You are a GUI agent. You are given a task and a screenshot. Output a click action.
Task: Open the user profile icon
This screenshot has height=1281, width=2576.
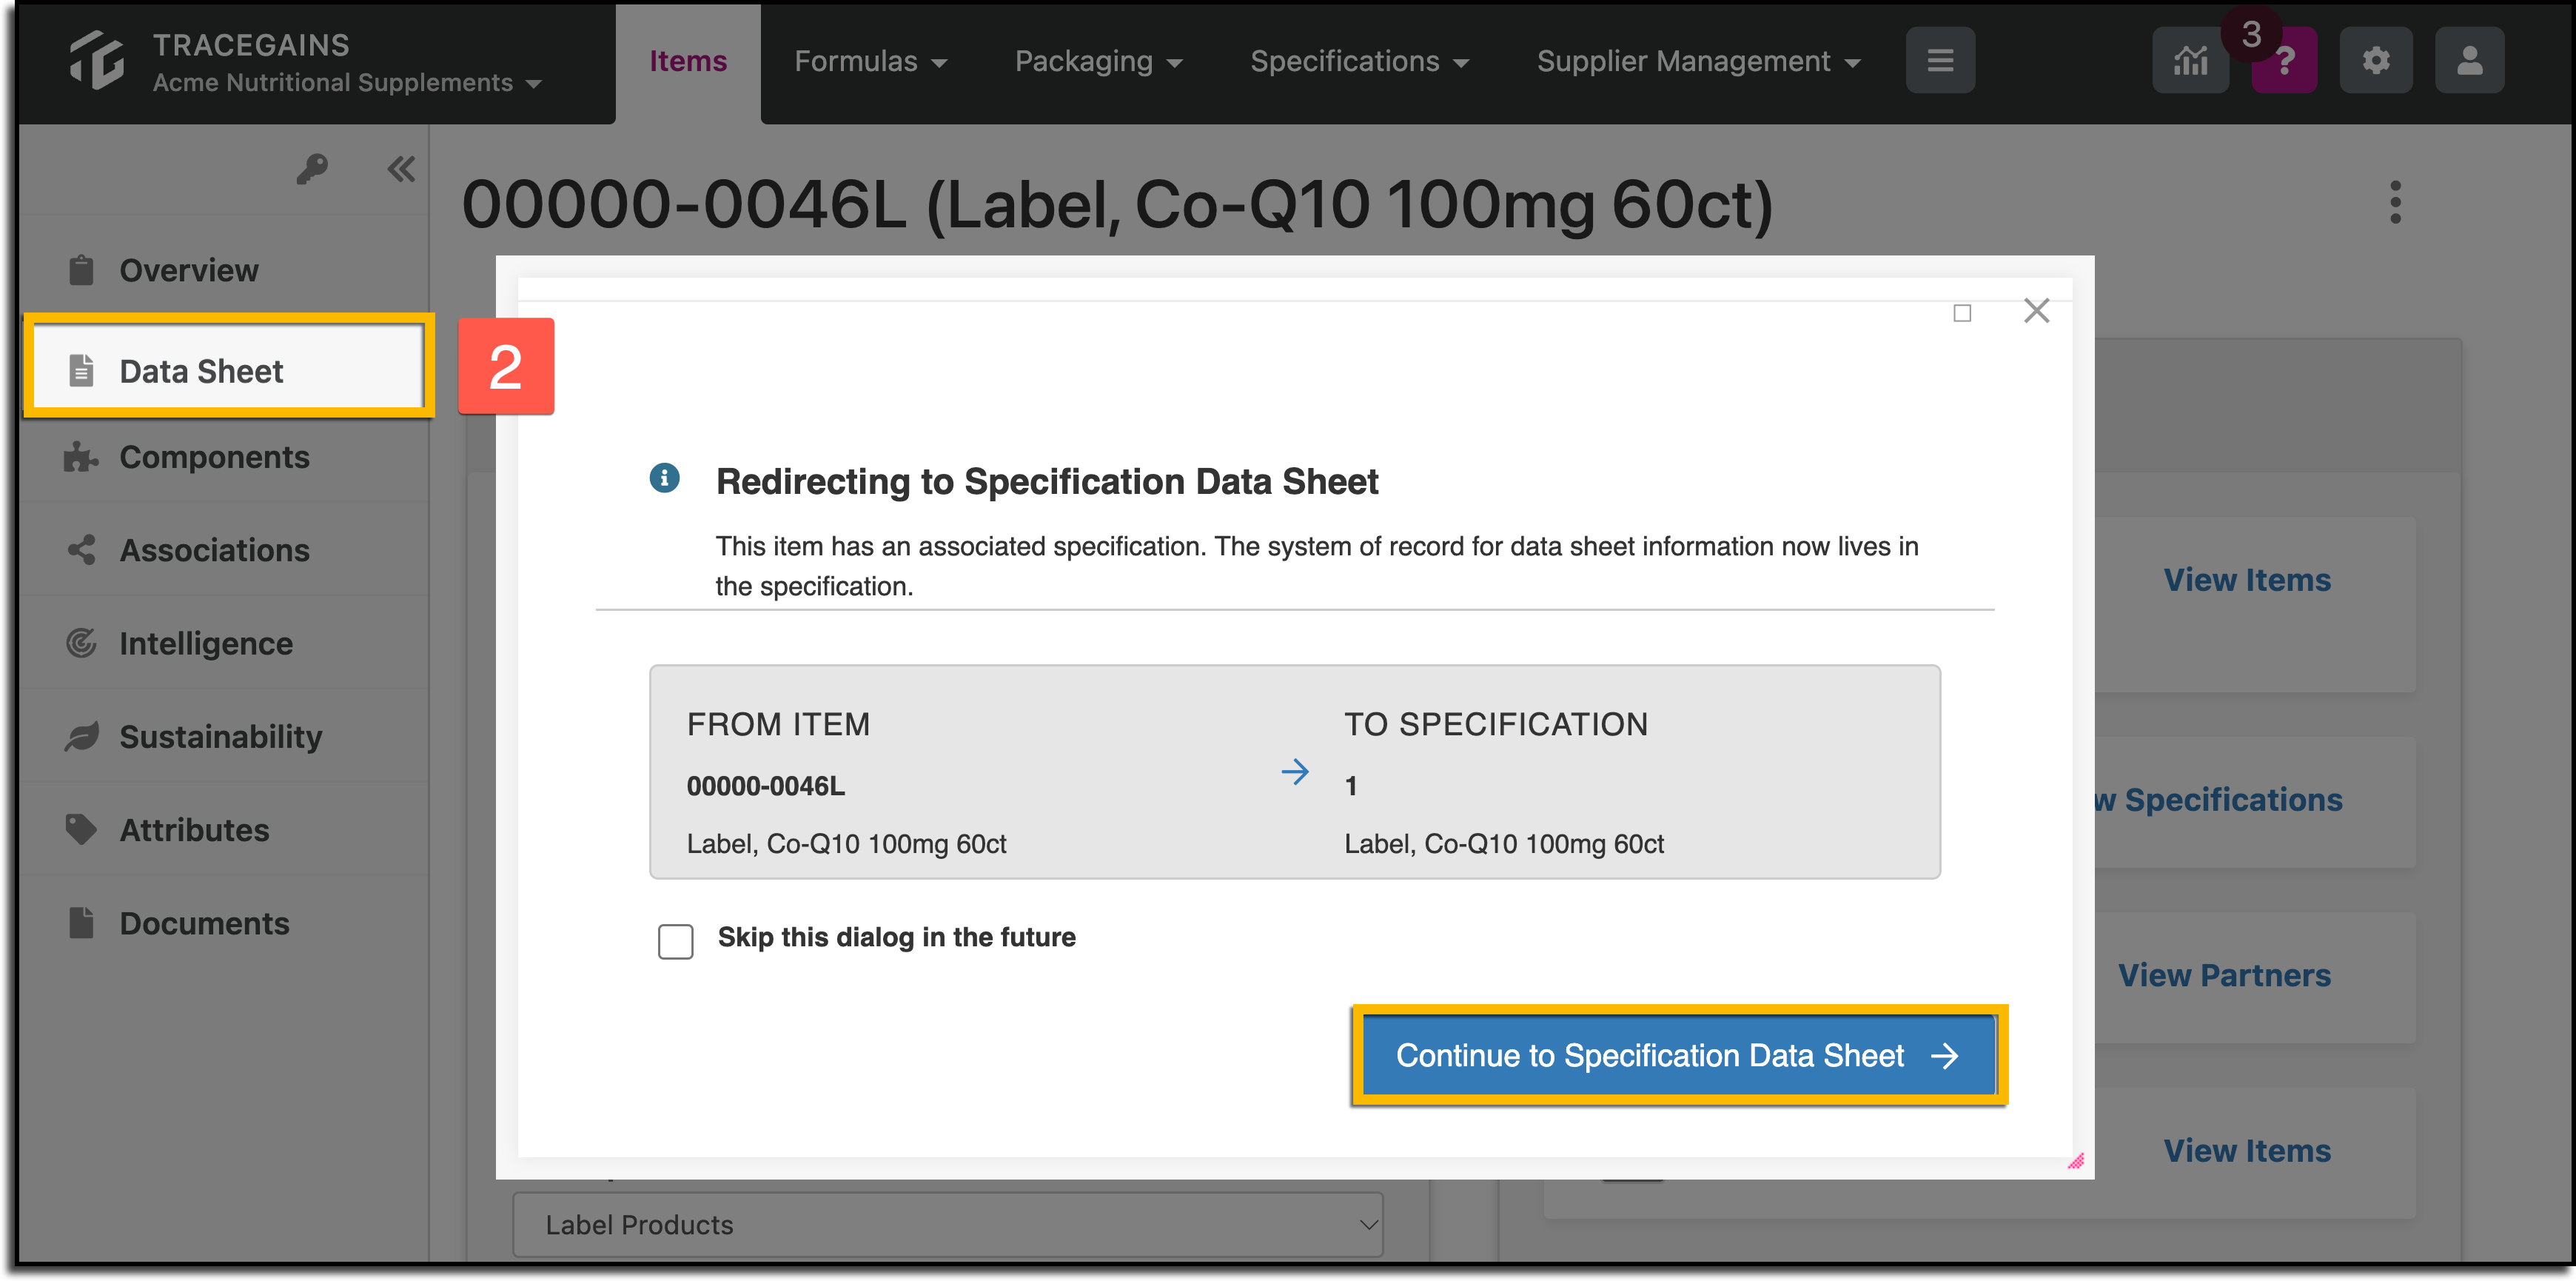tap(2469, 61)
